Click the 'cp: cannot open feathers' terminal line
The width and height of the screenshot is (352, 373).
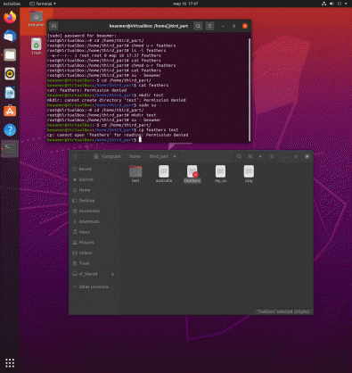118,135
